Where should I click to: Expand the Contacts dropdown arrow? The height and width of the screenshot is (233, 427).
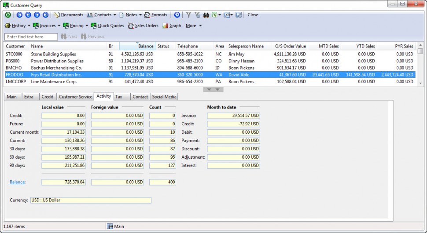click(114, 15)
